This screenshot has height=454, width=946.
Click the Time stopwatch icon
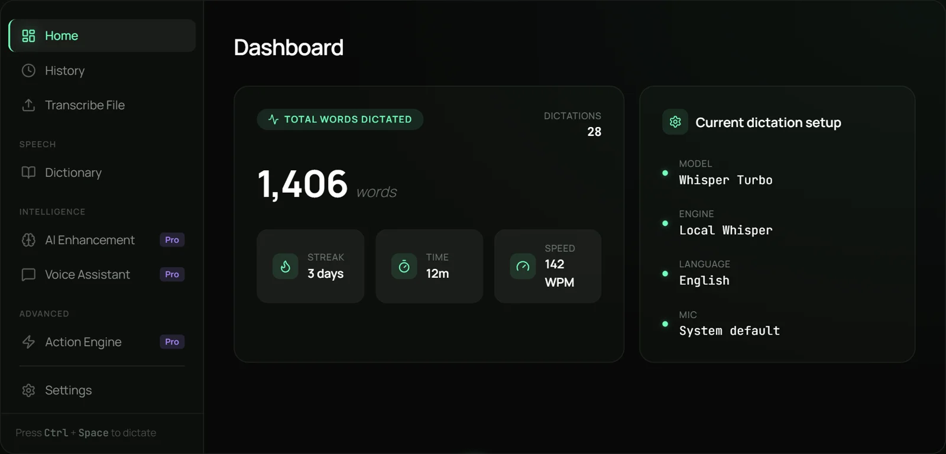pyautogui.click(x=404, y=267)
